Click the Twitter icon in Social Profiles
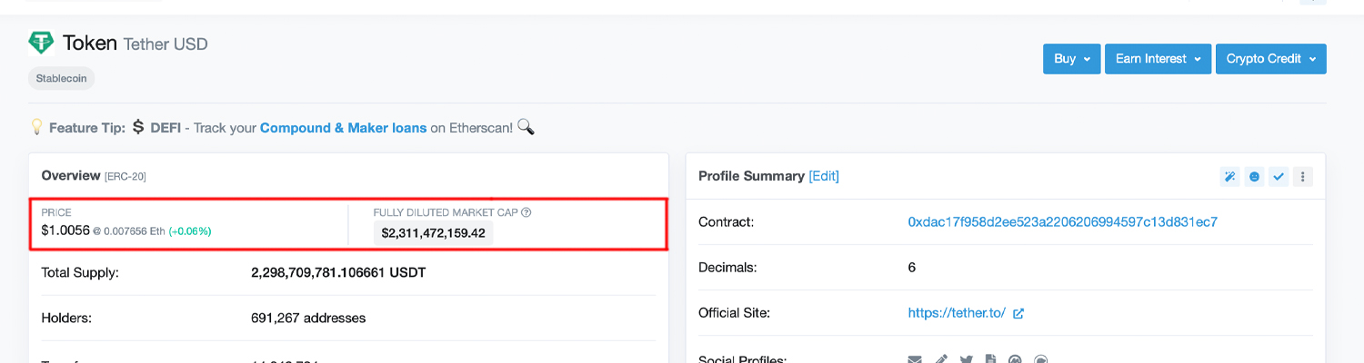Viewport: 1364px width, 363px height. pyautogui.click(x=966, y=359)
